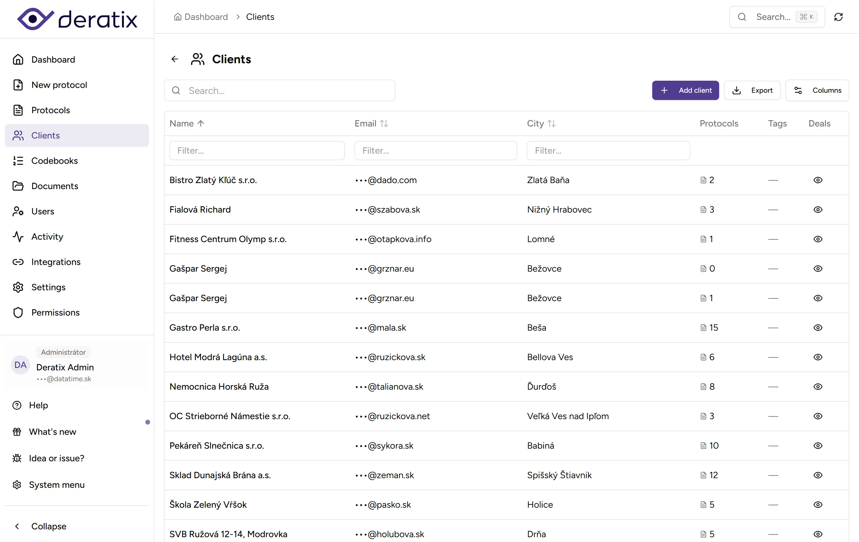
Task: Click the eye toggle on Hotel Modrá Lagúna row
Action: pos(818,357)
